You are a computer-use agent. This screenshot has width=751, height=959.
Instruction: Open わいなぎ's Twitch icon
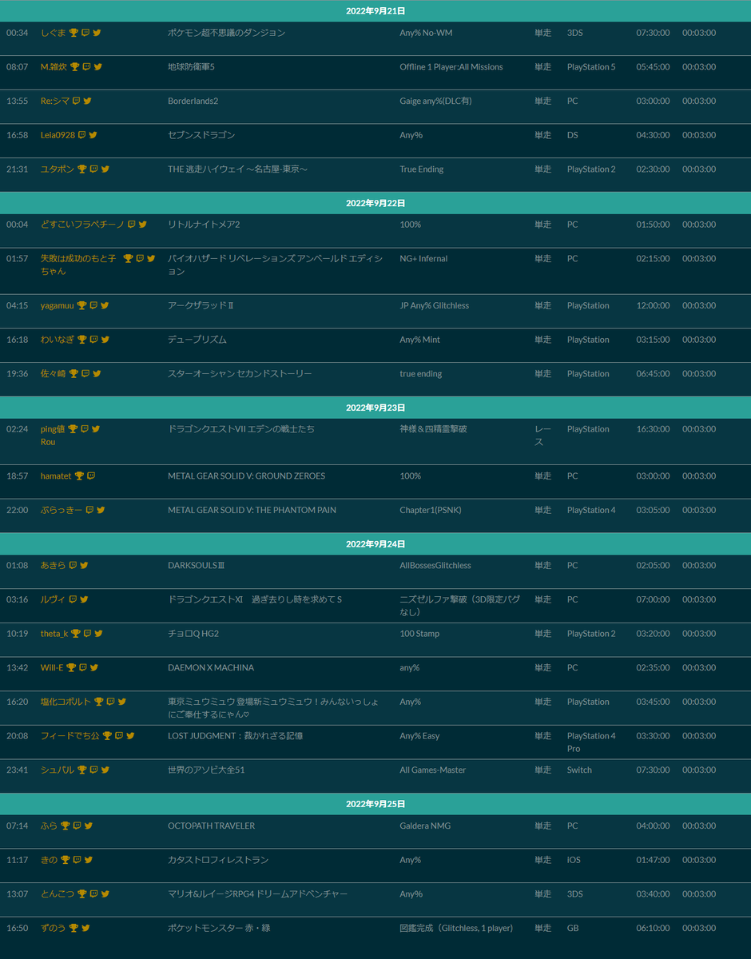pyautogui.click(x=93, y=340)
